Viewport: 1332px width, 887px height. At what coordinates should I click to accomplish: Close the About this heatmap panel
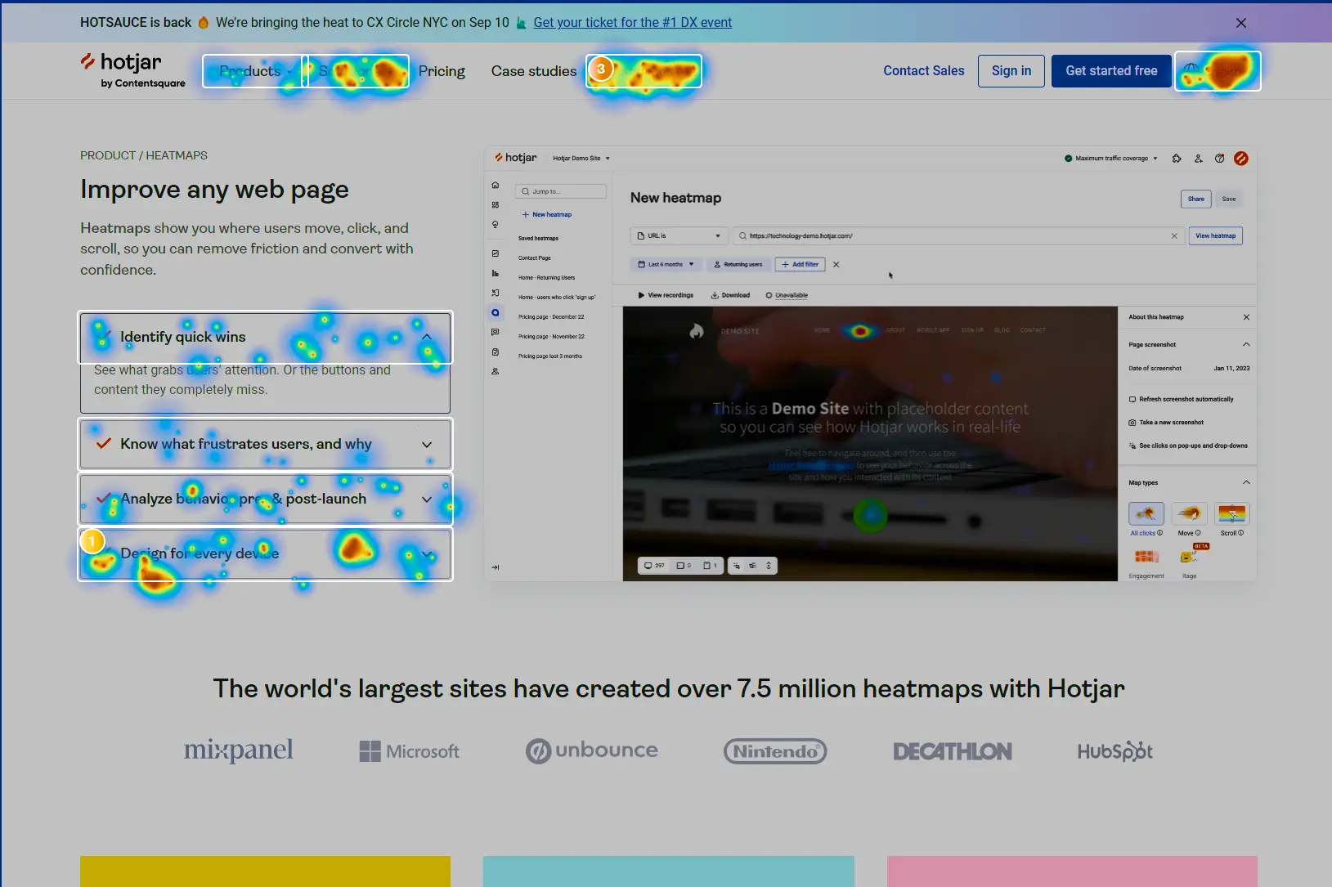(1246, 317)
